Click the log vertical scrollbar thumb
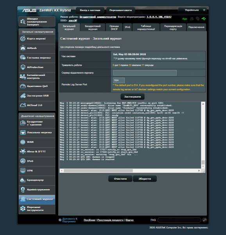The image size is (226, 235). [203, 162]
